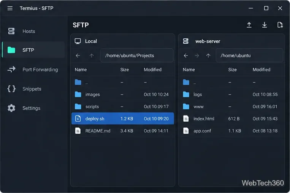Click the Port Forwarding arrows icon
This screenshot has width=290, height=193.
[x=11, y=69]
